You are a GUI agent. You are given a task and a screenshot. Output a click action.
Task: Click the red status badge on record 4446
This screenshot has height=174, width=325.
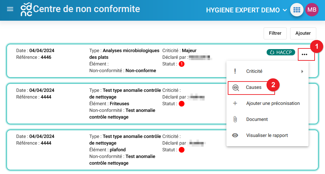tap(182, 64)
